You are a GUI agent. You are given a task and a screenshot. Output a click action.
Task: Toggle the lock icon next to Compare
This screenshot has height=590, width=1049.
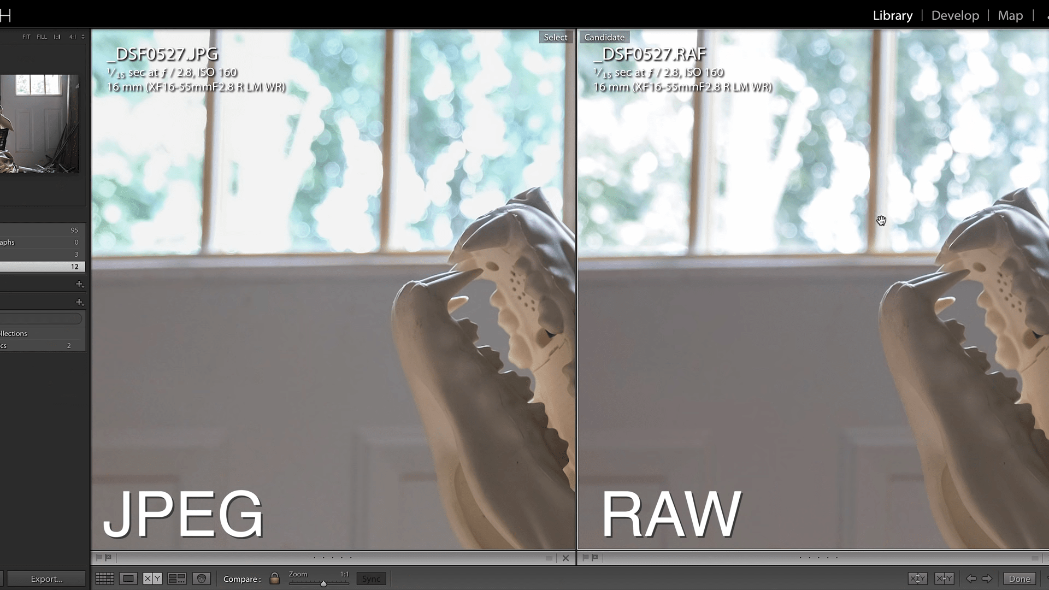click(x=274, y=578)
